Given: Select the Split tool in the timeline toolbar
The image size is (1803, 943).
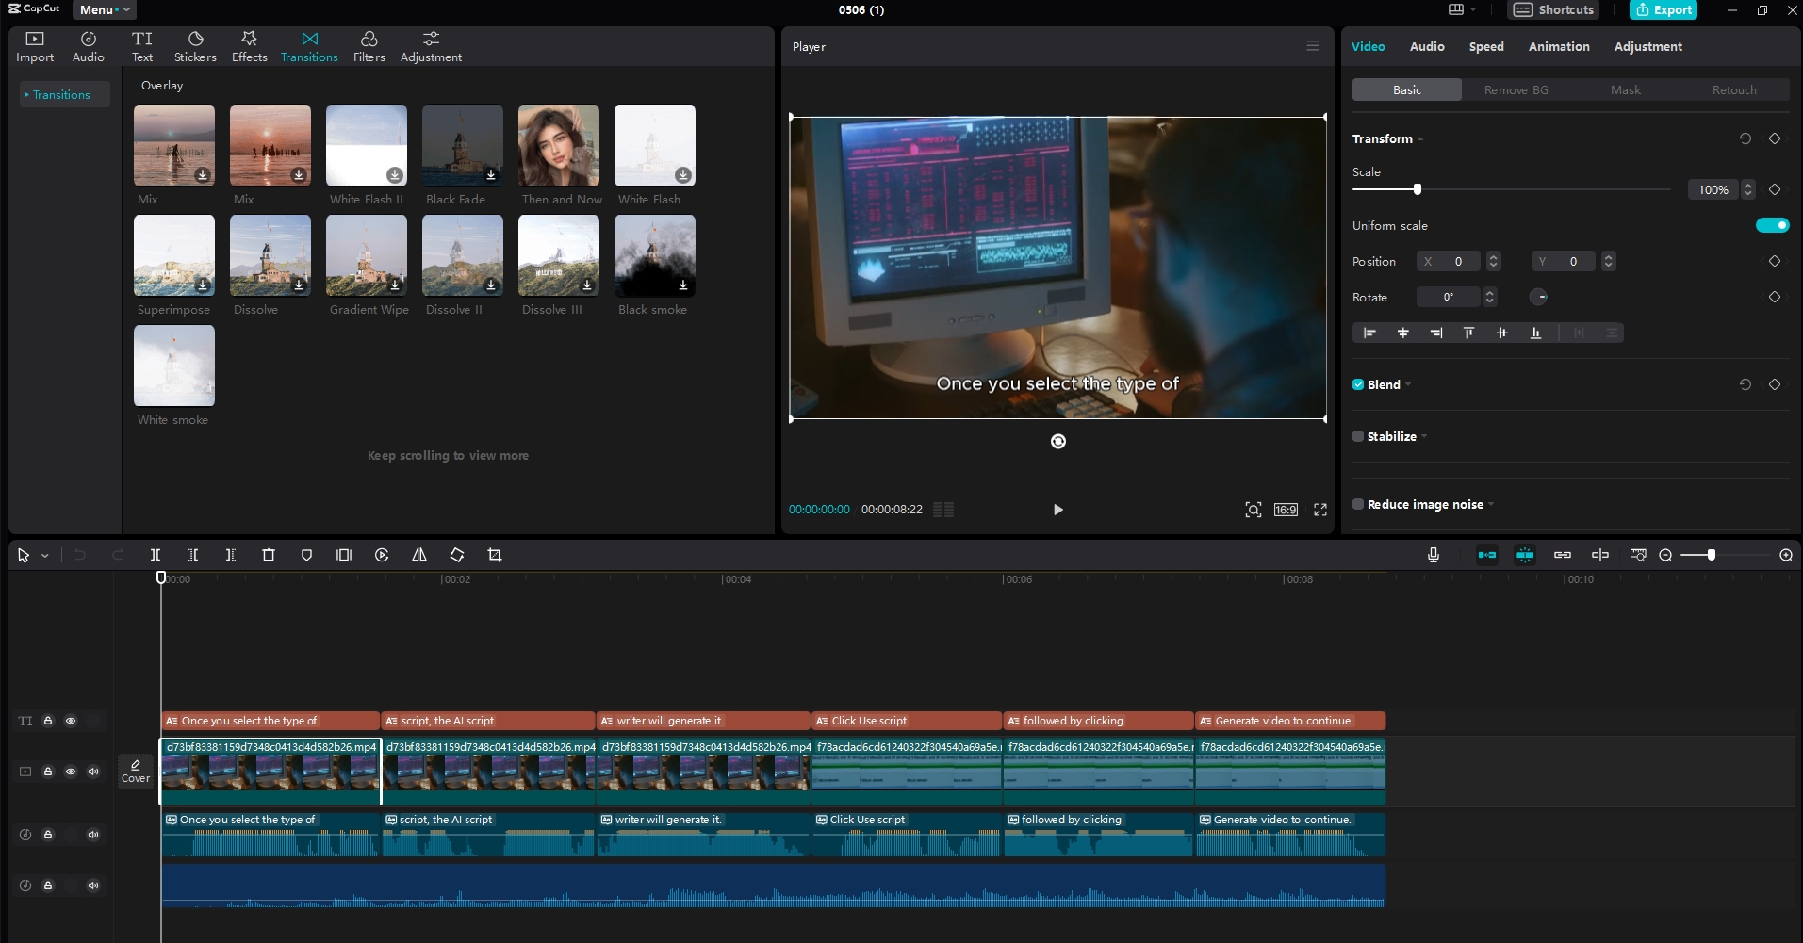Looking at the screenshot, I should point(156,555).
